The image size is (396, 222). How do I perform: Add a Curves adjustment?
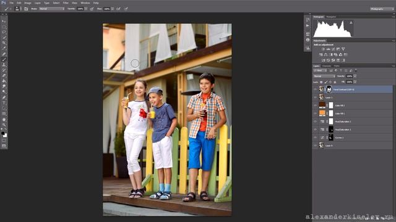(x=333, y=49)
